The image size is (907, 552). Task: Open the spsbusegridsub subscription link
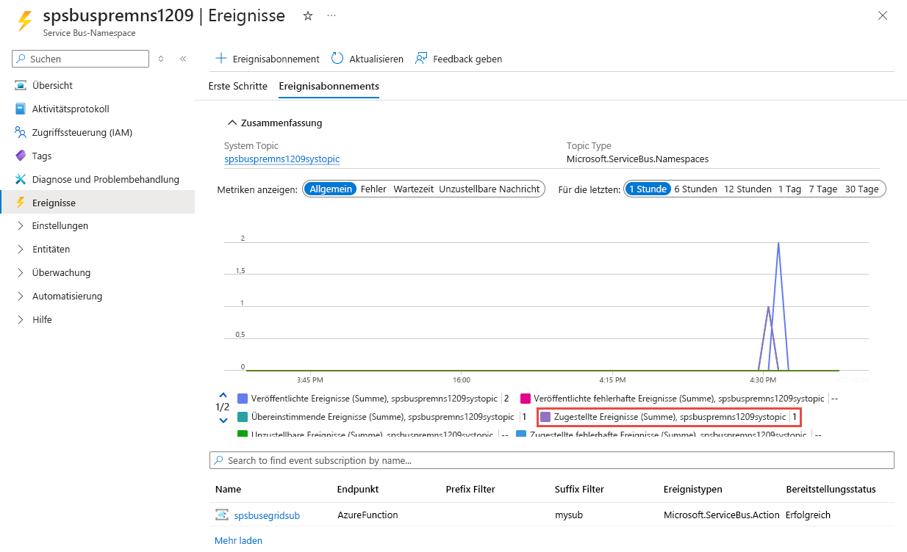click(267, 515)
